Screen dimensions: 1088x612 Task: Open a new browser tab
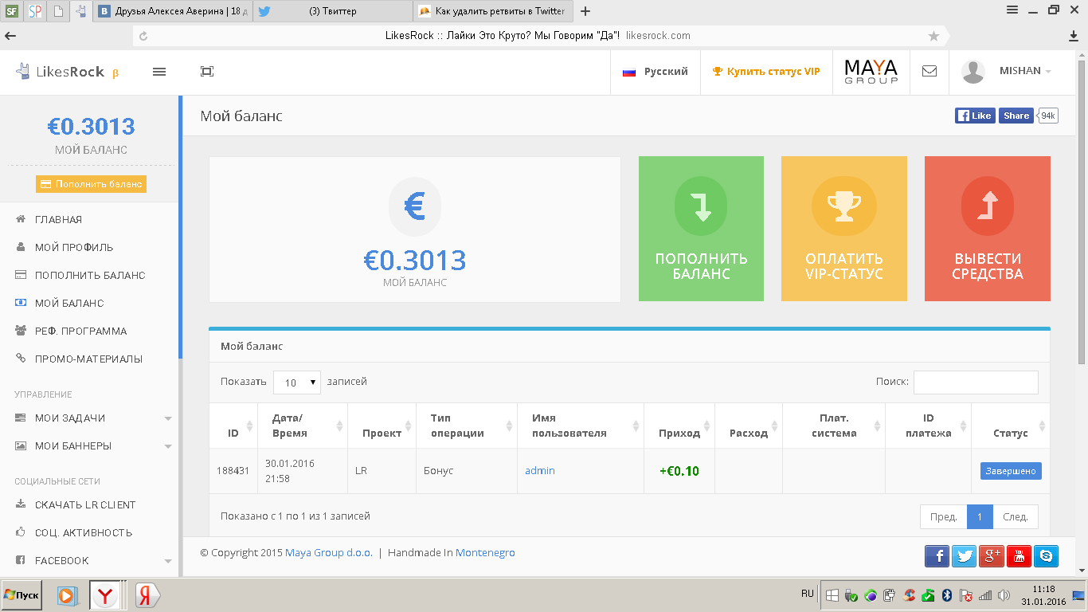point(586,11)
